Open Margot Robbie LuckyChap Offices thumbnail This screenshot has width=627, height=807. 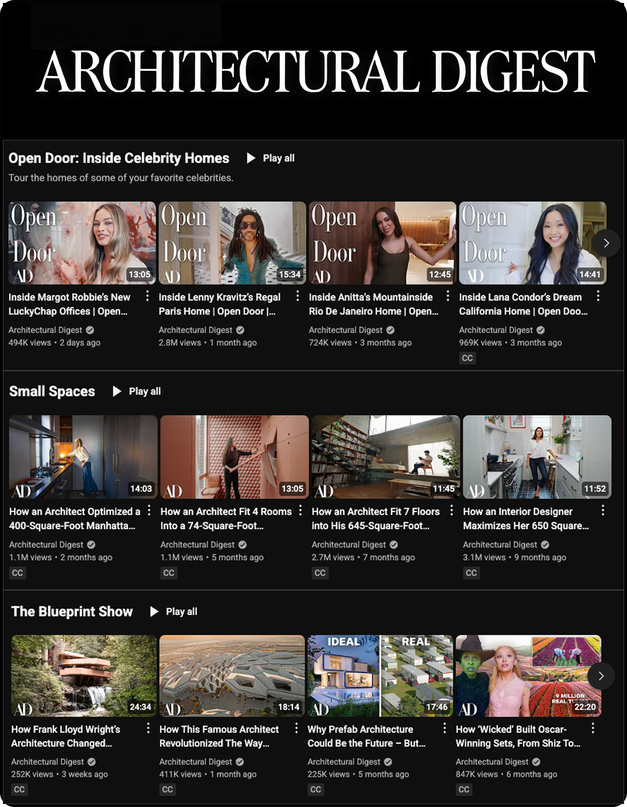click(x=82, y=243)
